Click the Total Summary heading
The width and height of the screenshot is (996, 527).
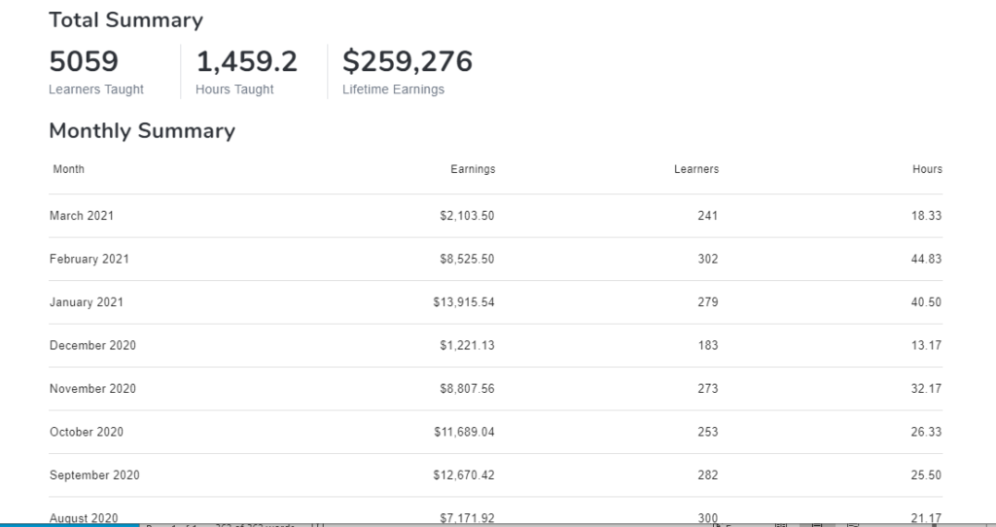[125, 20]
